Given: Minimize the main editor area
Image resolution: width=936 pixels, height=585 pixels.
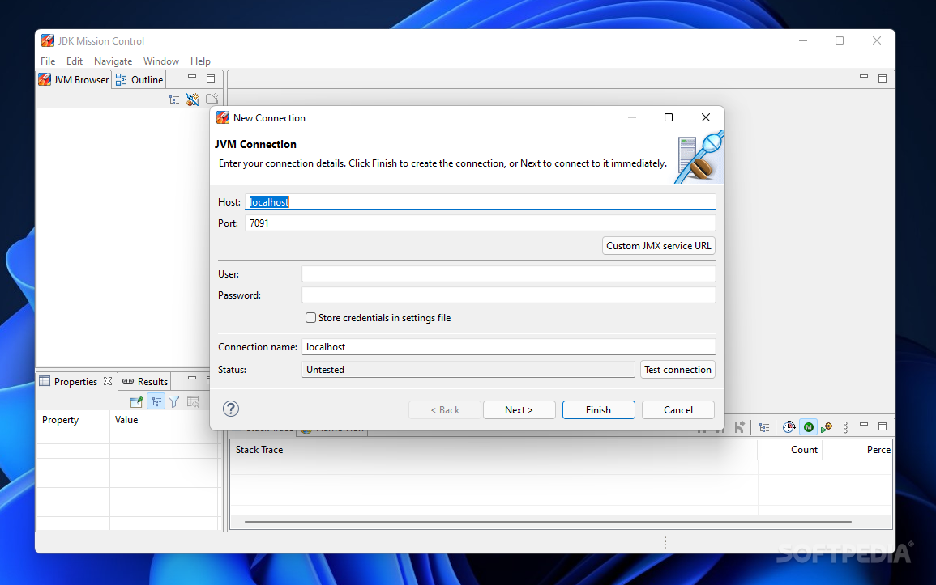Looking at the screenshot, I should (x=864, y=78).
